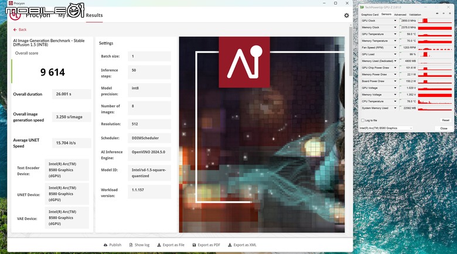This screenshot has width=457, height=254.
Task: Click the Export as XML download icon
Action: click(x=230, y=245)
